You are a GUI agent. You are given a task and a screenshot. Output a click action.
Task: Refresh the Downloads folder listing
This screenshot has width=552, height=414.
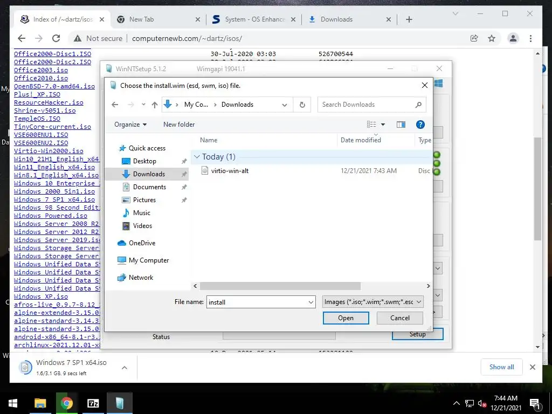click(302, 105)
